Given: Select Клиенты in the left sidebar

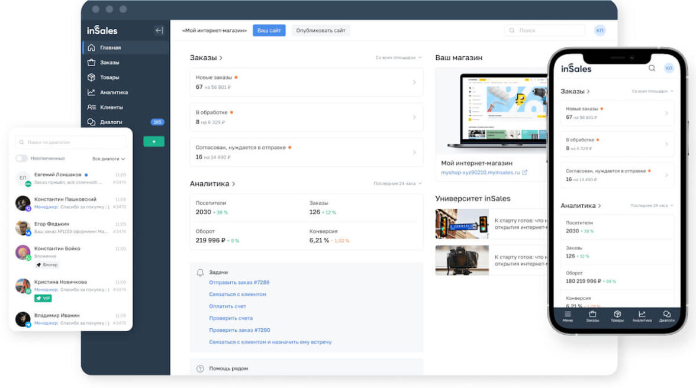Looking at the screenshot, I should [x=111, y=107].
